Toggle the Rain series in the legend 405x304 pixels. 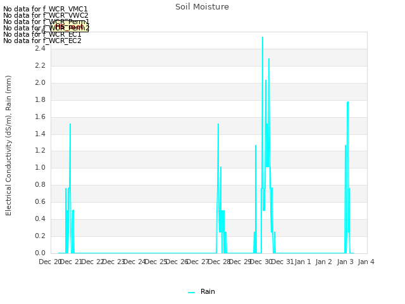pyautogui.click(x=201, y=291)
